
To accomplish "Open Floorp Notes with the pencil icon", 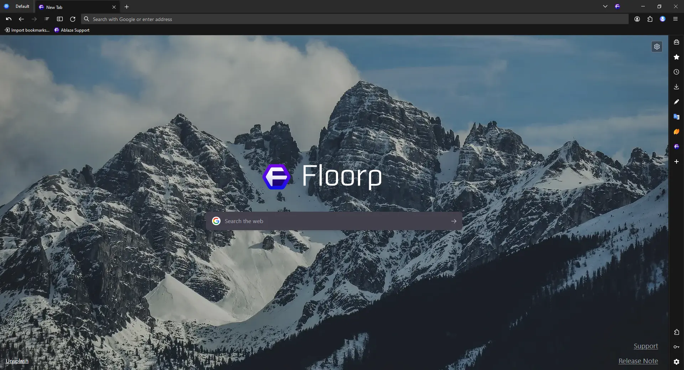I will [677, 102].
